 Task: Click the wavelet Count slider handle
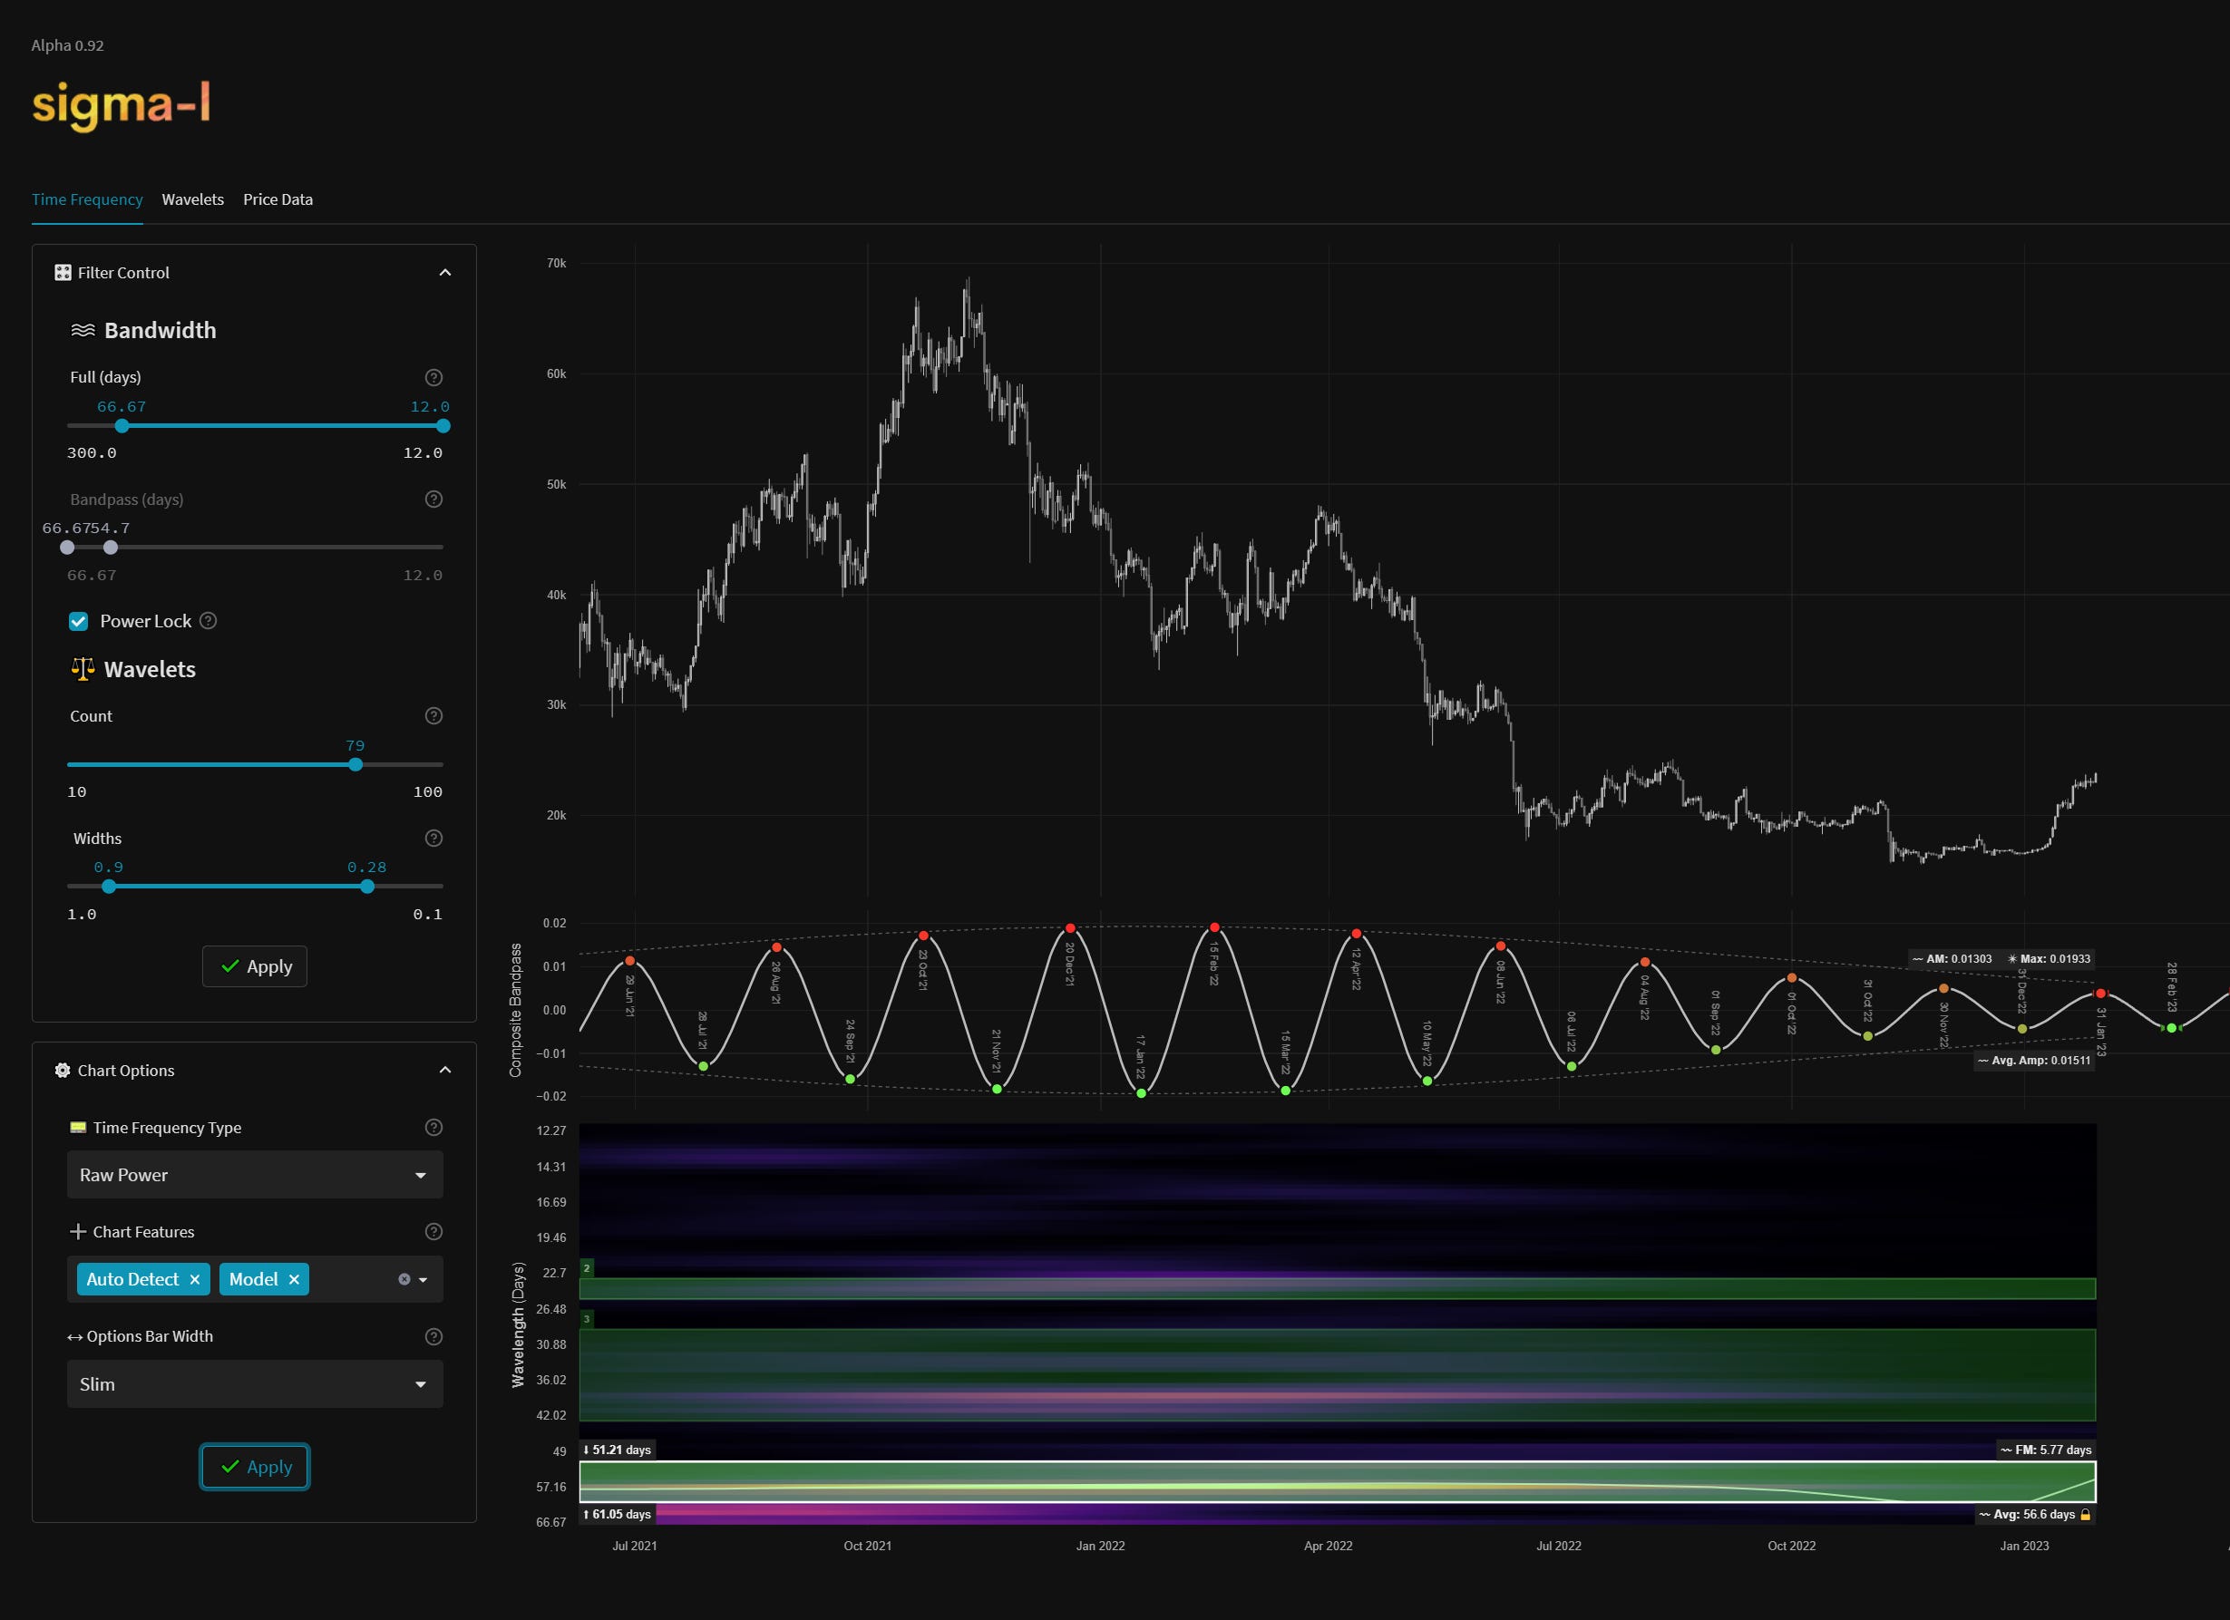tap(355, 765)
